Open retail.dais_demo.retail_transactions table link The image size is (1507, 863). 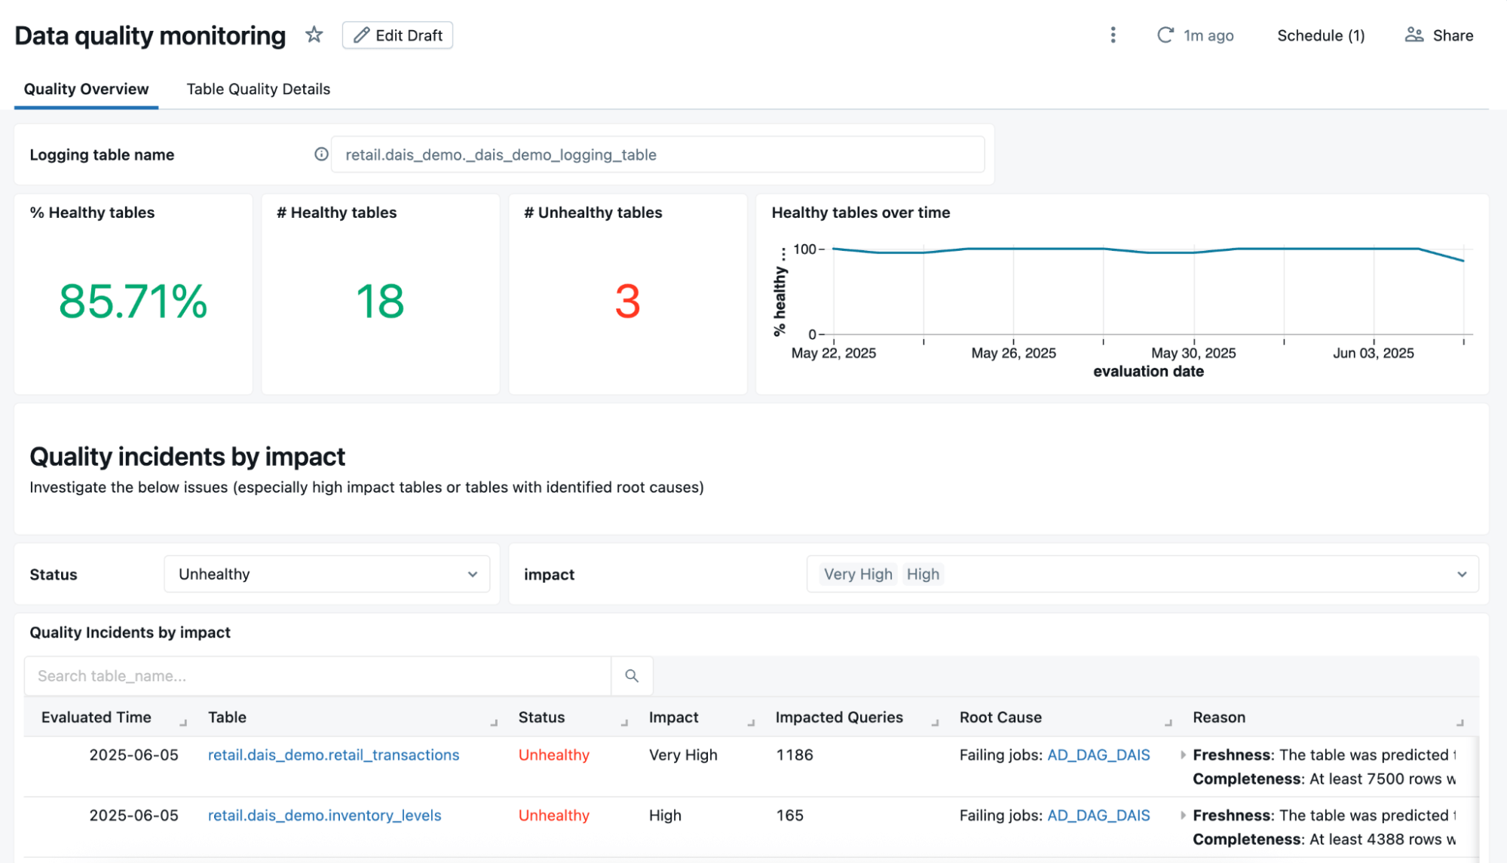(333, 755)
